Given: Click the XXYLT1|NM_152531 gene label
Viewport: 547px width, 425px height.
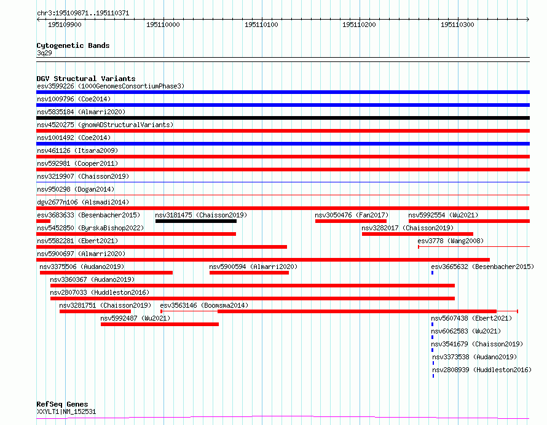Looking at the screenshot, I should click(66, 411).
